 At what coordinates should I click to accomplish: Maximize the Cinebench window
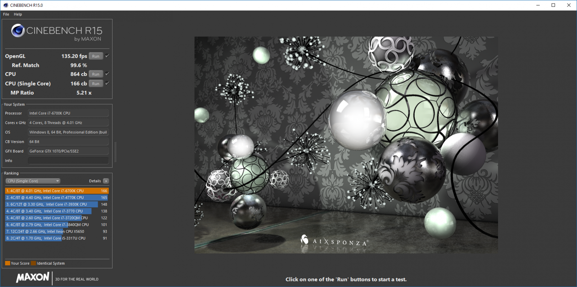[x=554, y=5]
